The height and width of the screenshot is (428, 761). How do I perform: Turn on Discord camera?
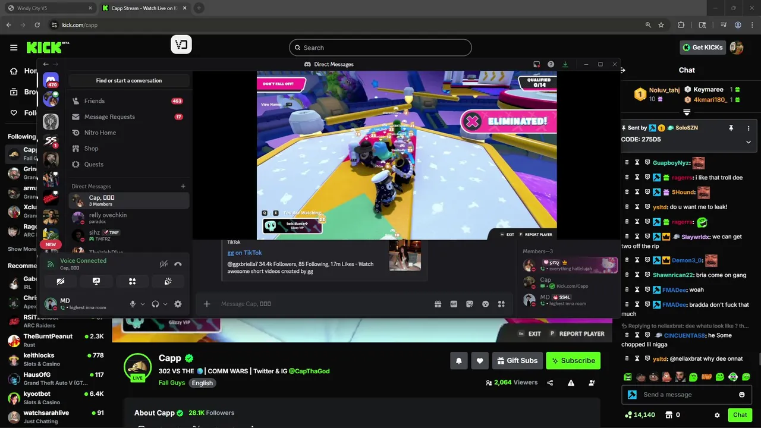click(61, 282)
